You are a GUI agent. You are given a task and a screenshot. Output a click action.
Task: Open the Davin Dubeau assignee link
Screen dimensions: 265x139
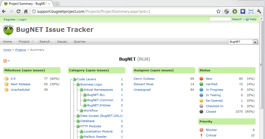coord(144,79)
